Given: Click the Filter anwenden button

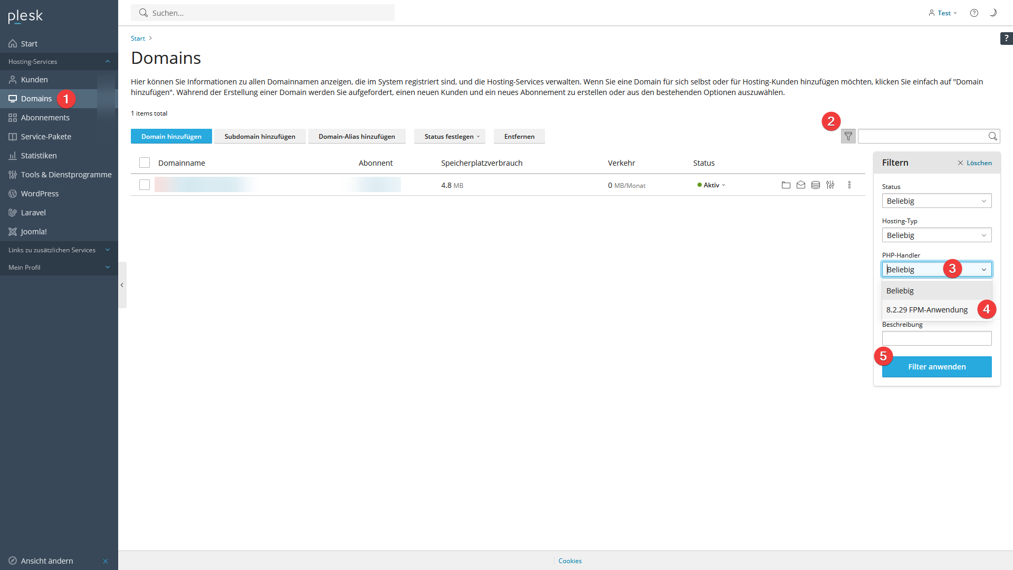Looking at the screenshot, I should point(936,367).
